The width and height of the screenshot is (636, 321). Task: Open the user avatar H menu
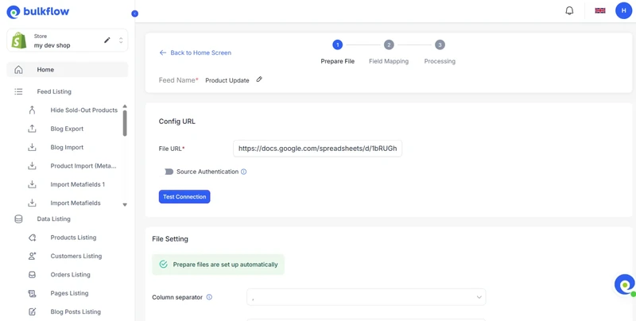coord(624,10)
